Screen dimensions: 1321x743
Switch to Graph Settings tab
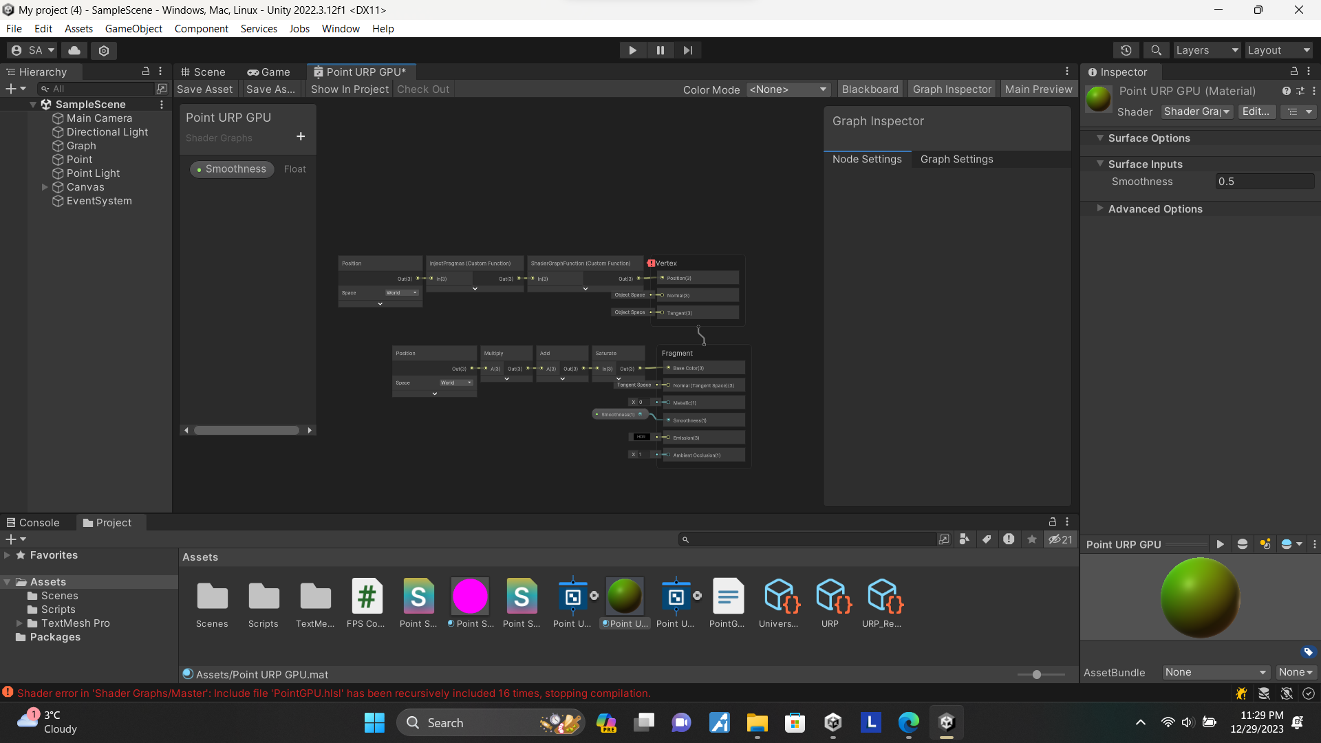[x=956, y=159]
